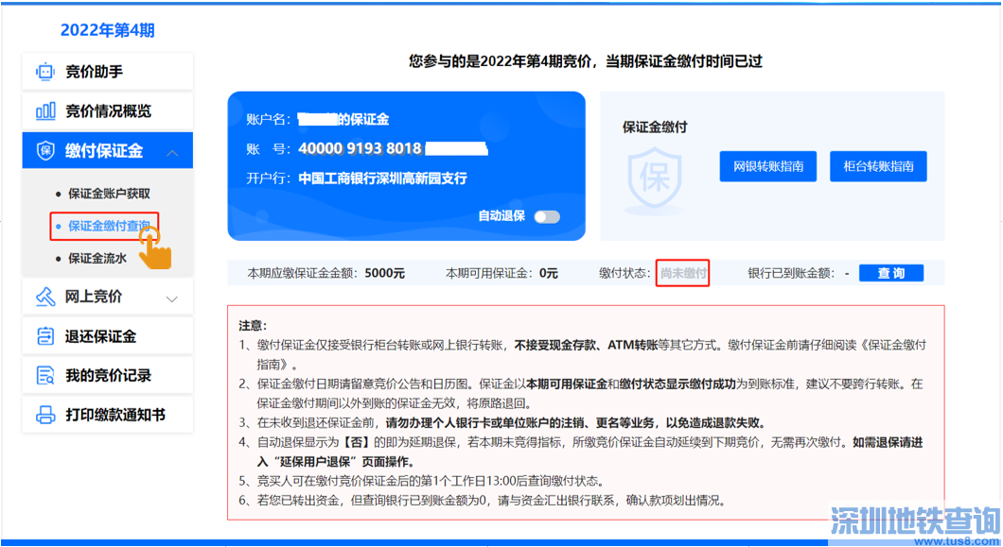
Task: Click the large 保 shield icon
Action: (655, 179)
